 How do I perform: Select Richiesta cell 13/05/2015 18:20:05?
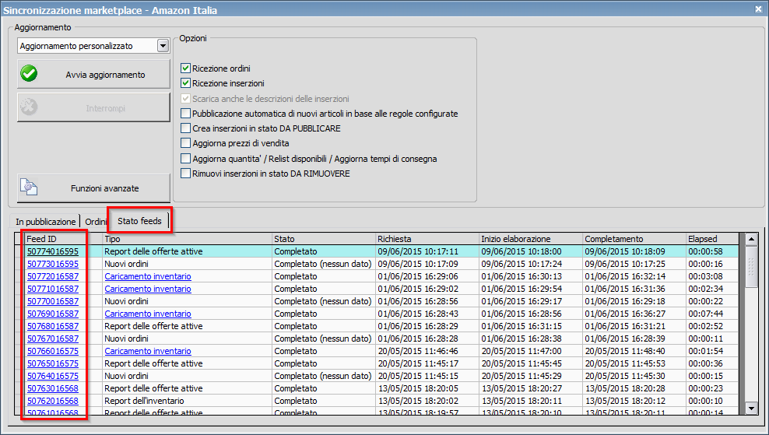pos(427,388)
